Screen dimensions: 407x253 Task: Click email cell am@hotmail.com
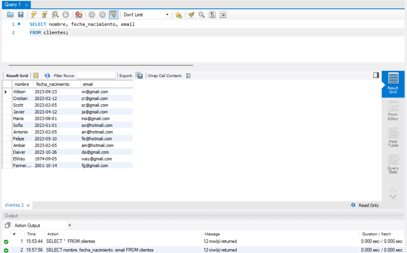107,145
